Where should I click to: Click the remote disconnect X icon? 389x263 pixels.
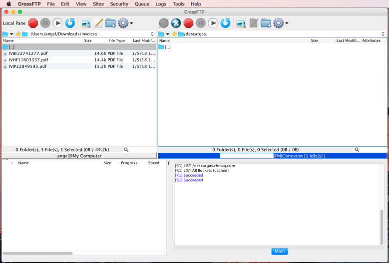point(176,23)
